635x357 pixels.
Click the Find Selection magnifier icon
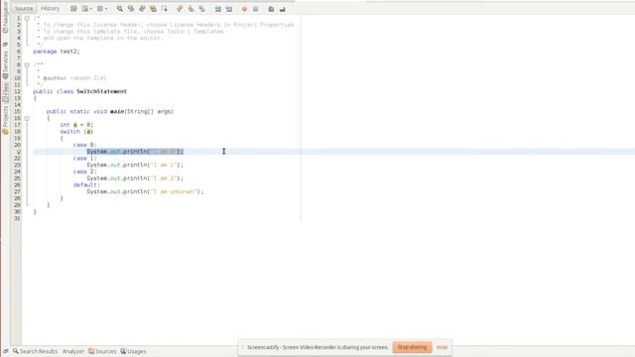click(x=120, y=9)
